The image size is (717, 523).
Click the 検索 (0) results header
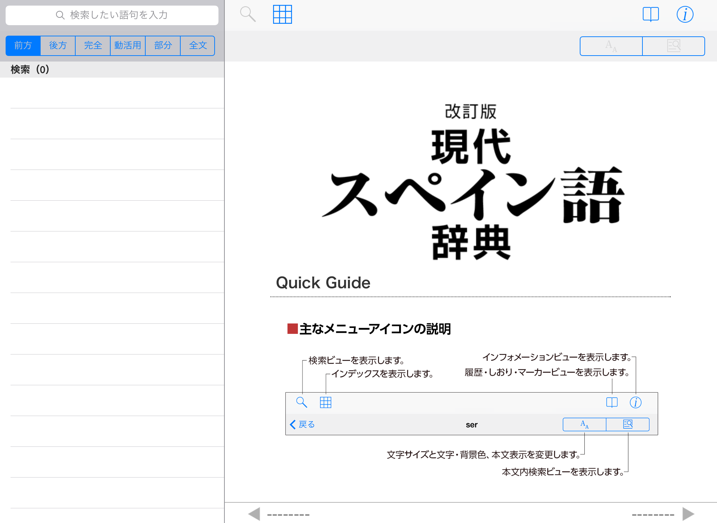[x=30, y=70]
